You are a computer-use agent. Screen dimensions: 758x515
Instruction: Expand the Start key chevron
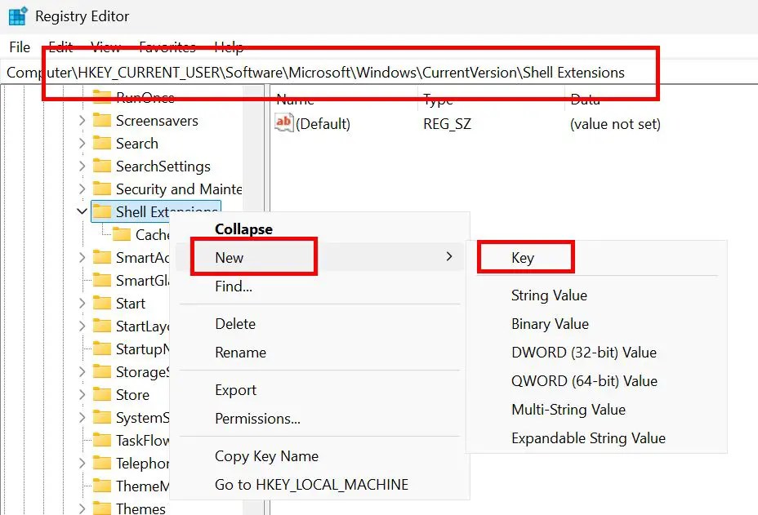(x=82, y=304)
